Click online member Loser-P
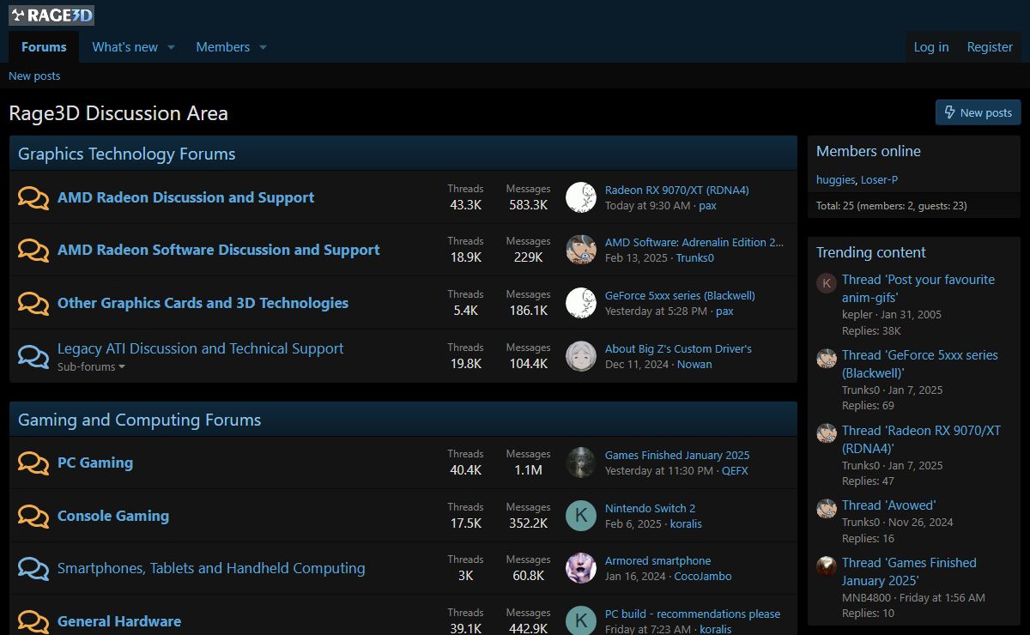This screenshot has height=635, width=1030. [x=879, y=180]
